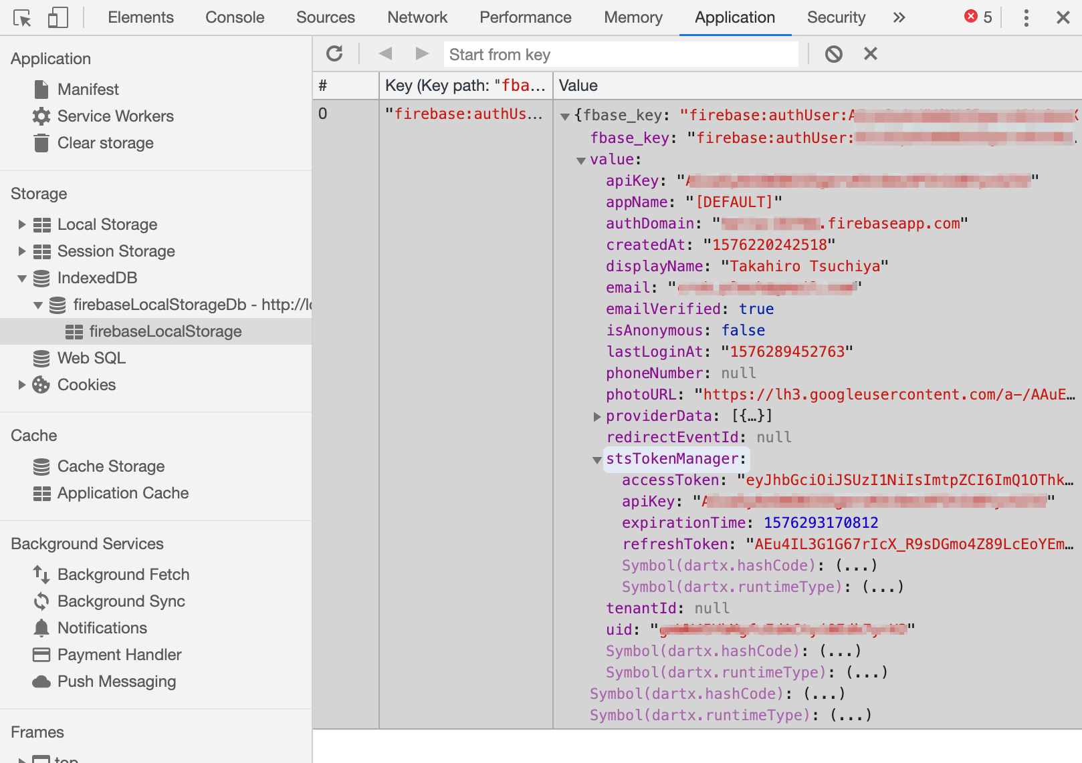Click the Key column header

[466, 86]
